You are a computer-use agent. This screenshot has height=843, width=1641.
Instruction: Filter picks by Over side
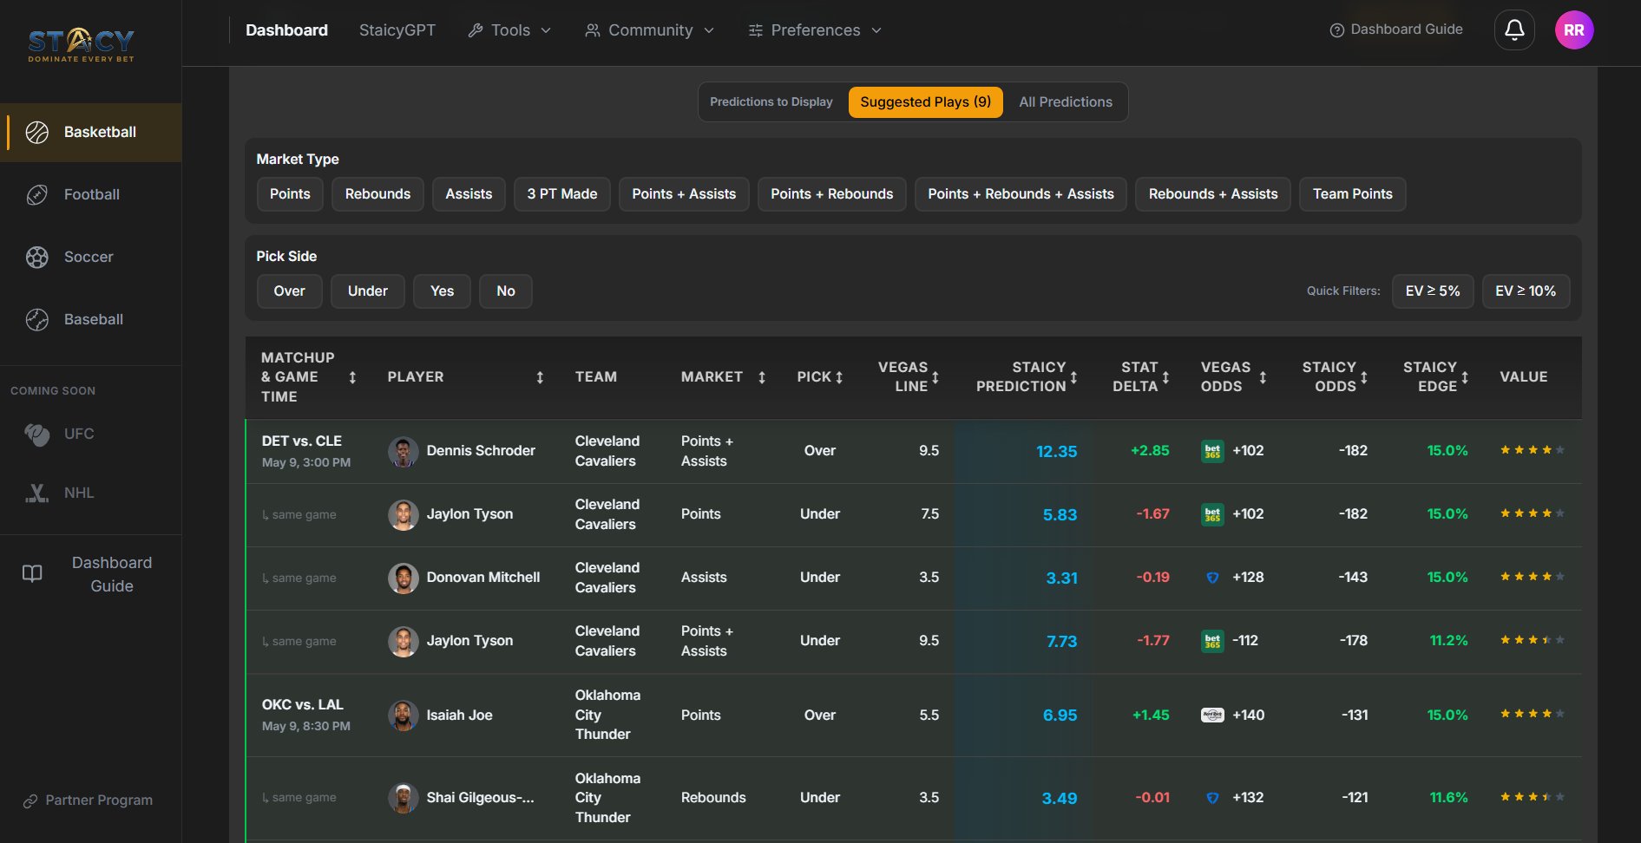290,291
